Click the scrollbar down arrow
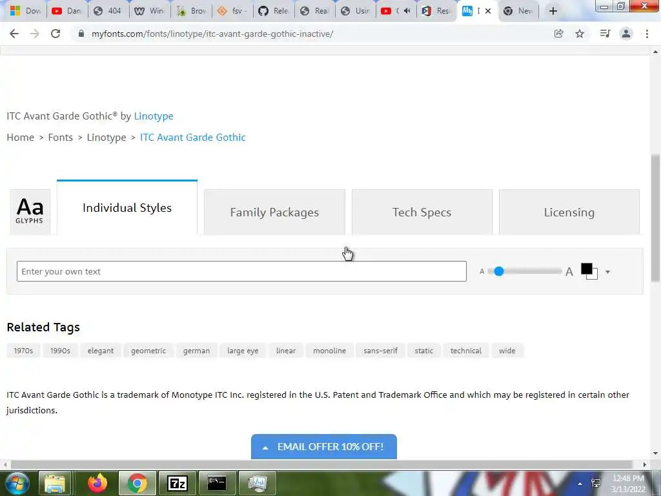The width and height of the screenshot is (661, 496). tap(655, 453)
